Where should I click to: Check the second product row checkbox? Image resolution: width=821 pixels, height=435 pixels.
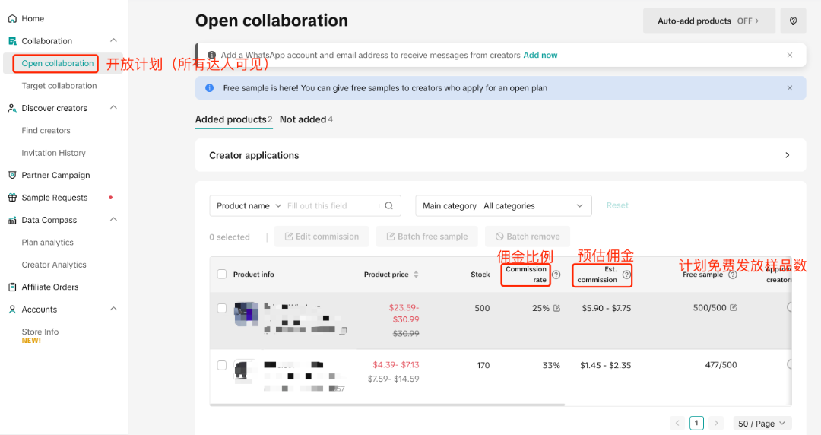coord(222,365)
